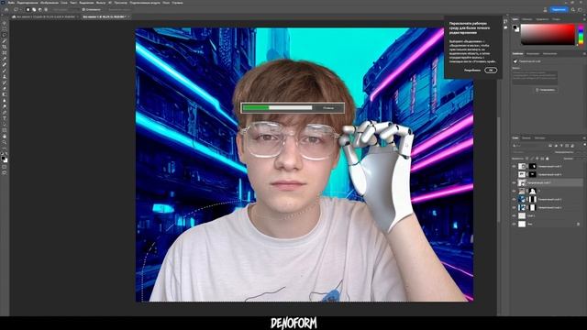Click the search magnifier icon at top right
The height and width of the screenshot is (330, 587).
tap(573, 9)
